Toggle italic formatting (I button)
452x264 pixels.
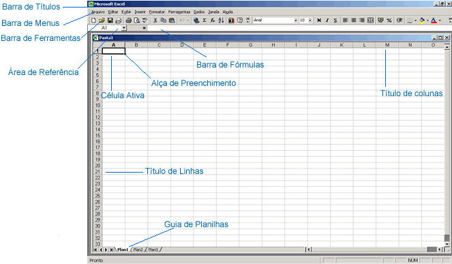[327, 20]
